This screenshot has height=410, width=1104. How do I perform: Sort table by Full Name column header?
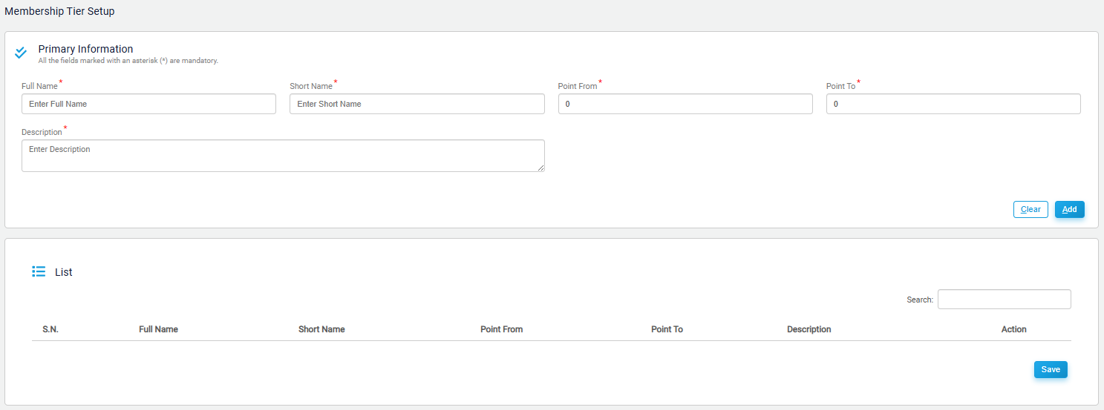(158, 329)
